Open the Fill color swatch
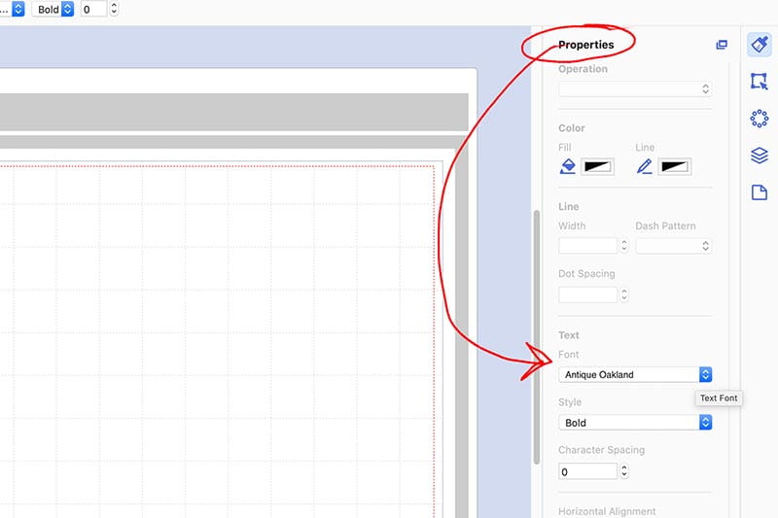Viewport: 778px width, 518px height. click(597, 167)
